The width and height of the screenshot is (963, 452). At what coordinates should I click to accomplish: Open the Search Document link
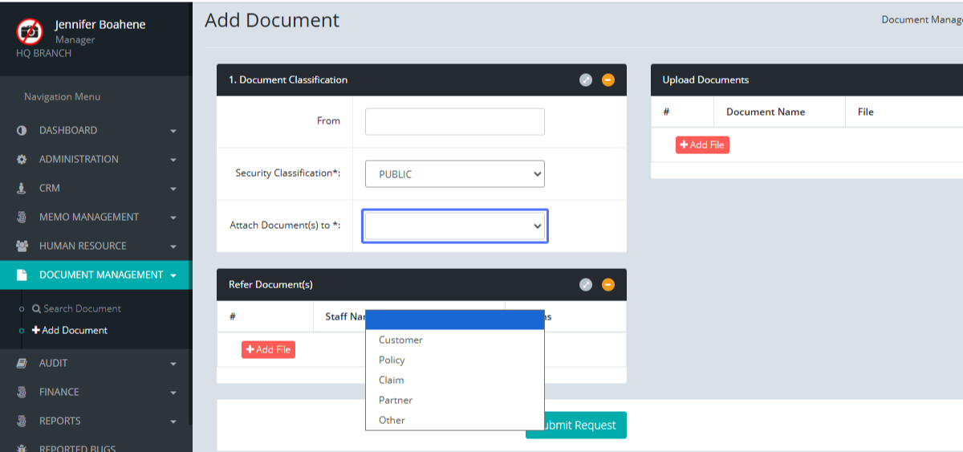tap(82, 308)
